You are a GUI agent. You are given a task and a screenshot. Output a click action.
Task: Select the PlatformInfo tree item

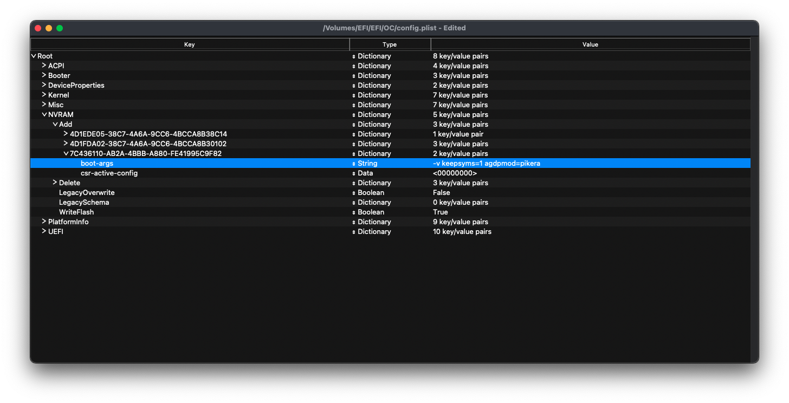pos(68,222)
